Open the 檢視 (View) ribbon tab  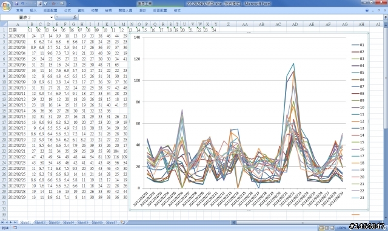coord(108,11)
